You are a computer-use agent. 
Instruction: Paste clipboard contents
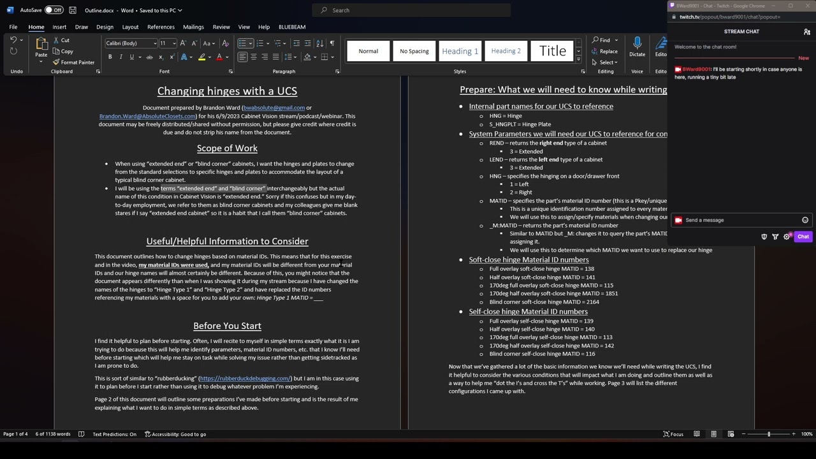(41, 48)
